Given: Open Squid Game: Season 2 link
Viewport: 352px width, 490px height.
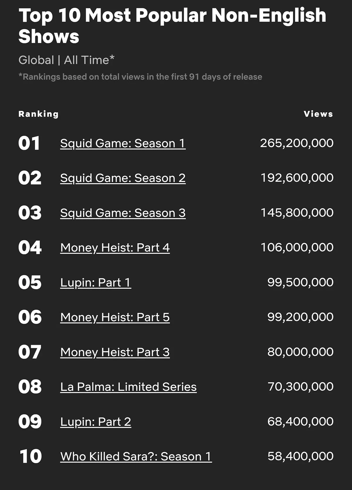Looking at the screenshot, I should pyautogui.click(x=123, y=178).
